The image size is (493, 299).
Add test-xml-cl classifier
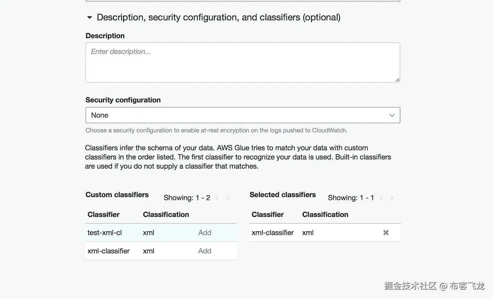pyautogui.click(x=205, y=232)
